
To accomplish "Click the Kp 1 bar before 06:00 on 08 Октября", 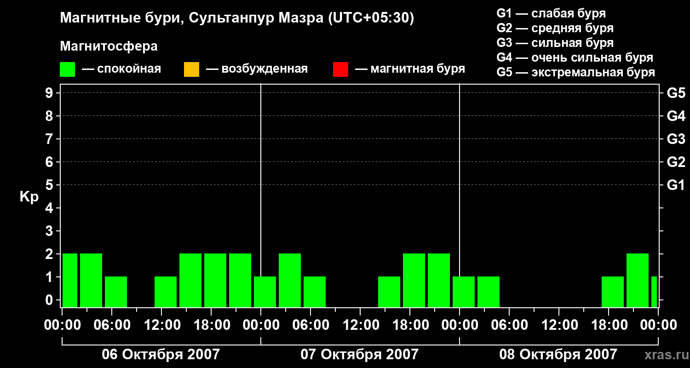I will pos(489,292).
